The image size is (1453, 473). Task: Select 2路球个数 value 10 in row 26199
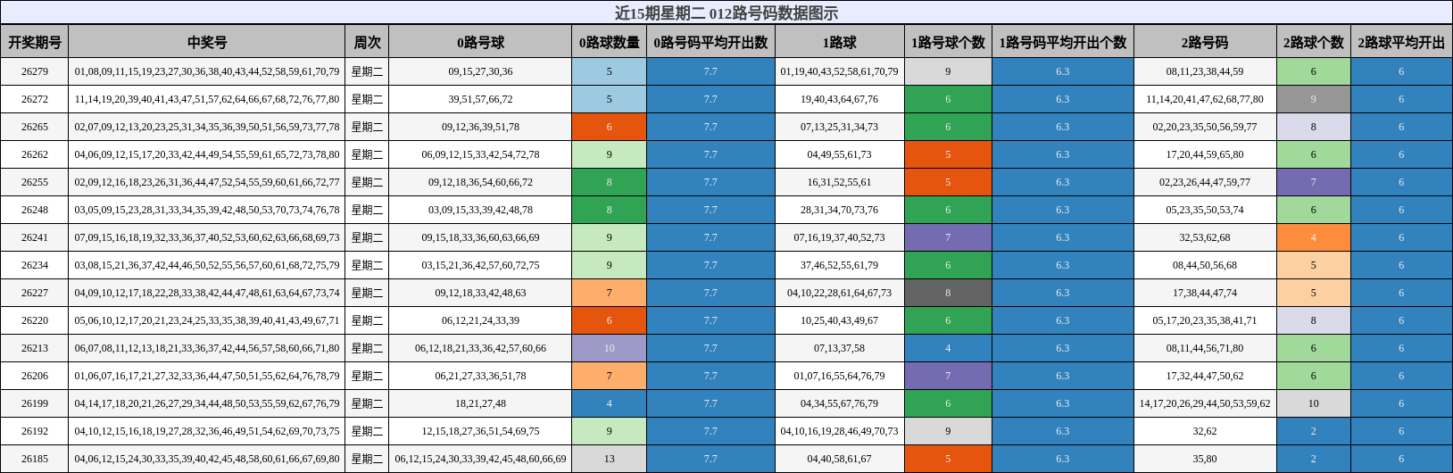coord(1313,403)
